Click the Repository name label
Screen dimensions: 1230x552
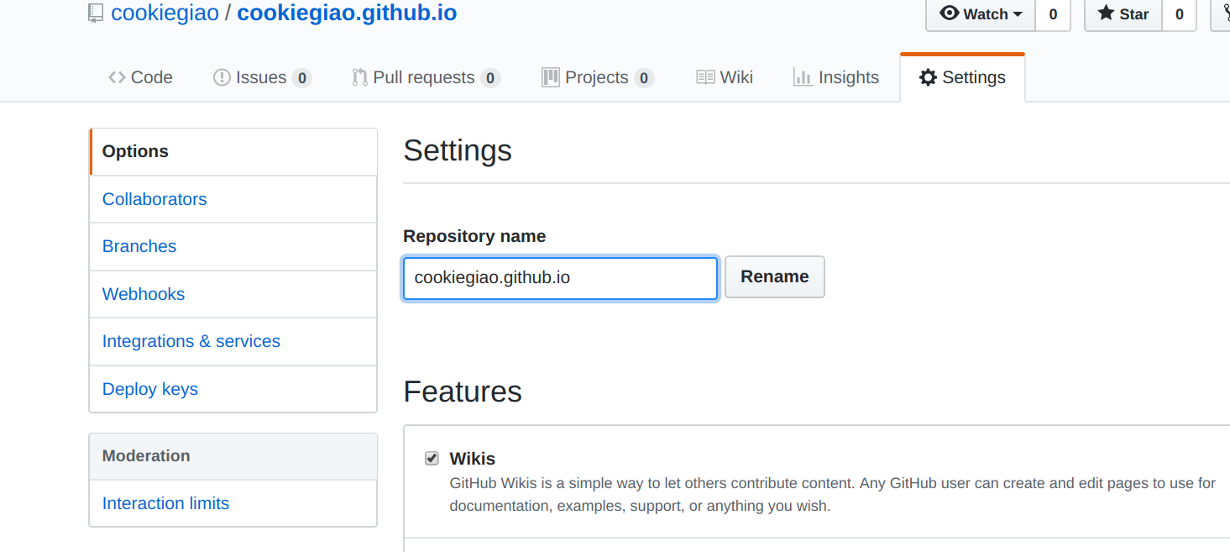(x=474, y=236)
